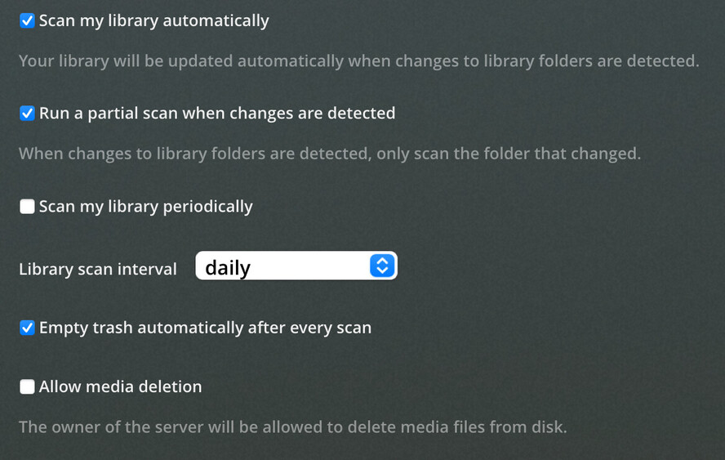The width and height of the screenshot is (725, 460).
Task: Click the blue checkmark beside Run a partial scan
Action: 27,113
